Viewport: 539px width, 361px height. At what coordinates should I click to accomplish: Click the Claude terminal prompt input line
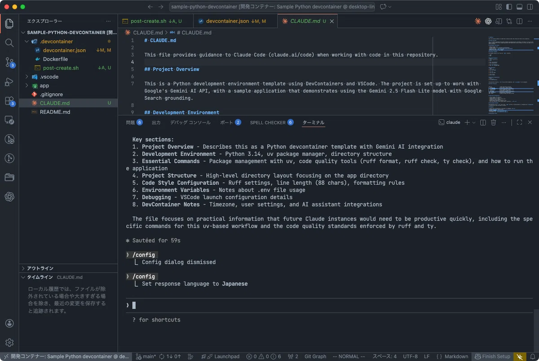tap(330, 305)
